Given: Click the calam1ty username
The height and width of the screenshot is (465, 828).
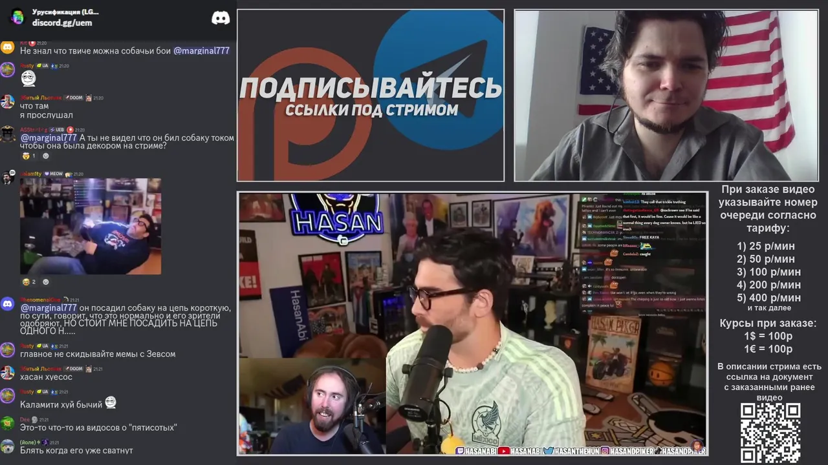Looking at the screenshot, I should point(30,174).
